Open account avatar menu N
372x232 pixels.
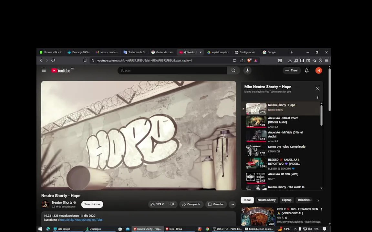click(x=319, y=71)
